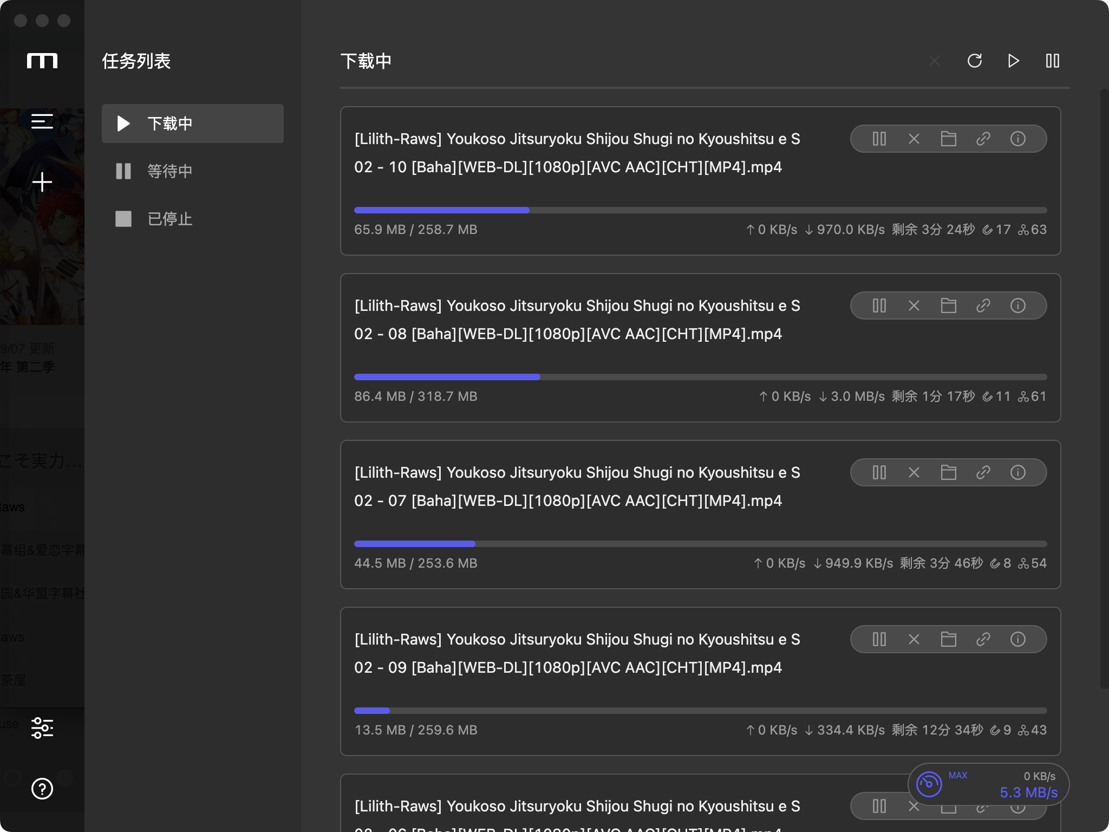Viewport: 1109px width, 832px height.
Task: Copy link for episode 07 task
Action: click(983, 472)
